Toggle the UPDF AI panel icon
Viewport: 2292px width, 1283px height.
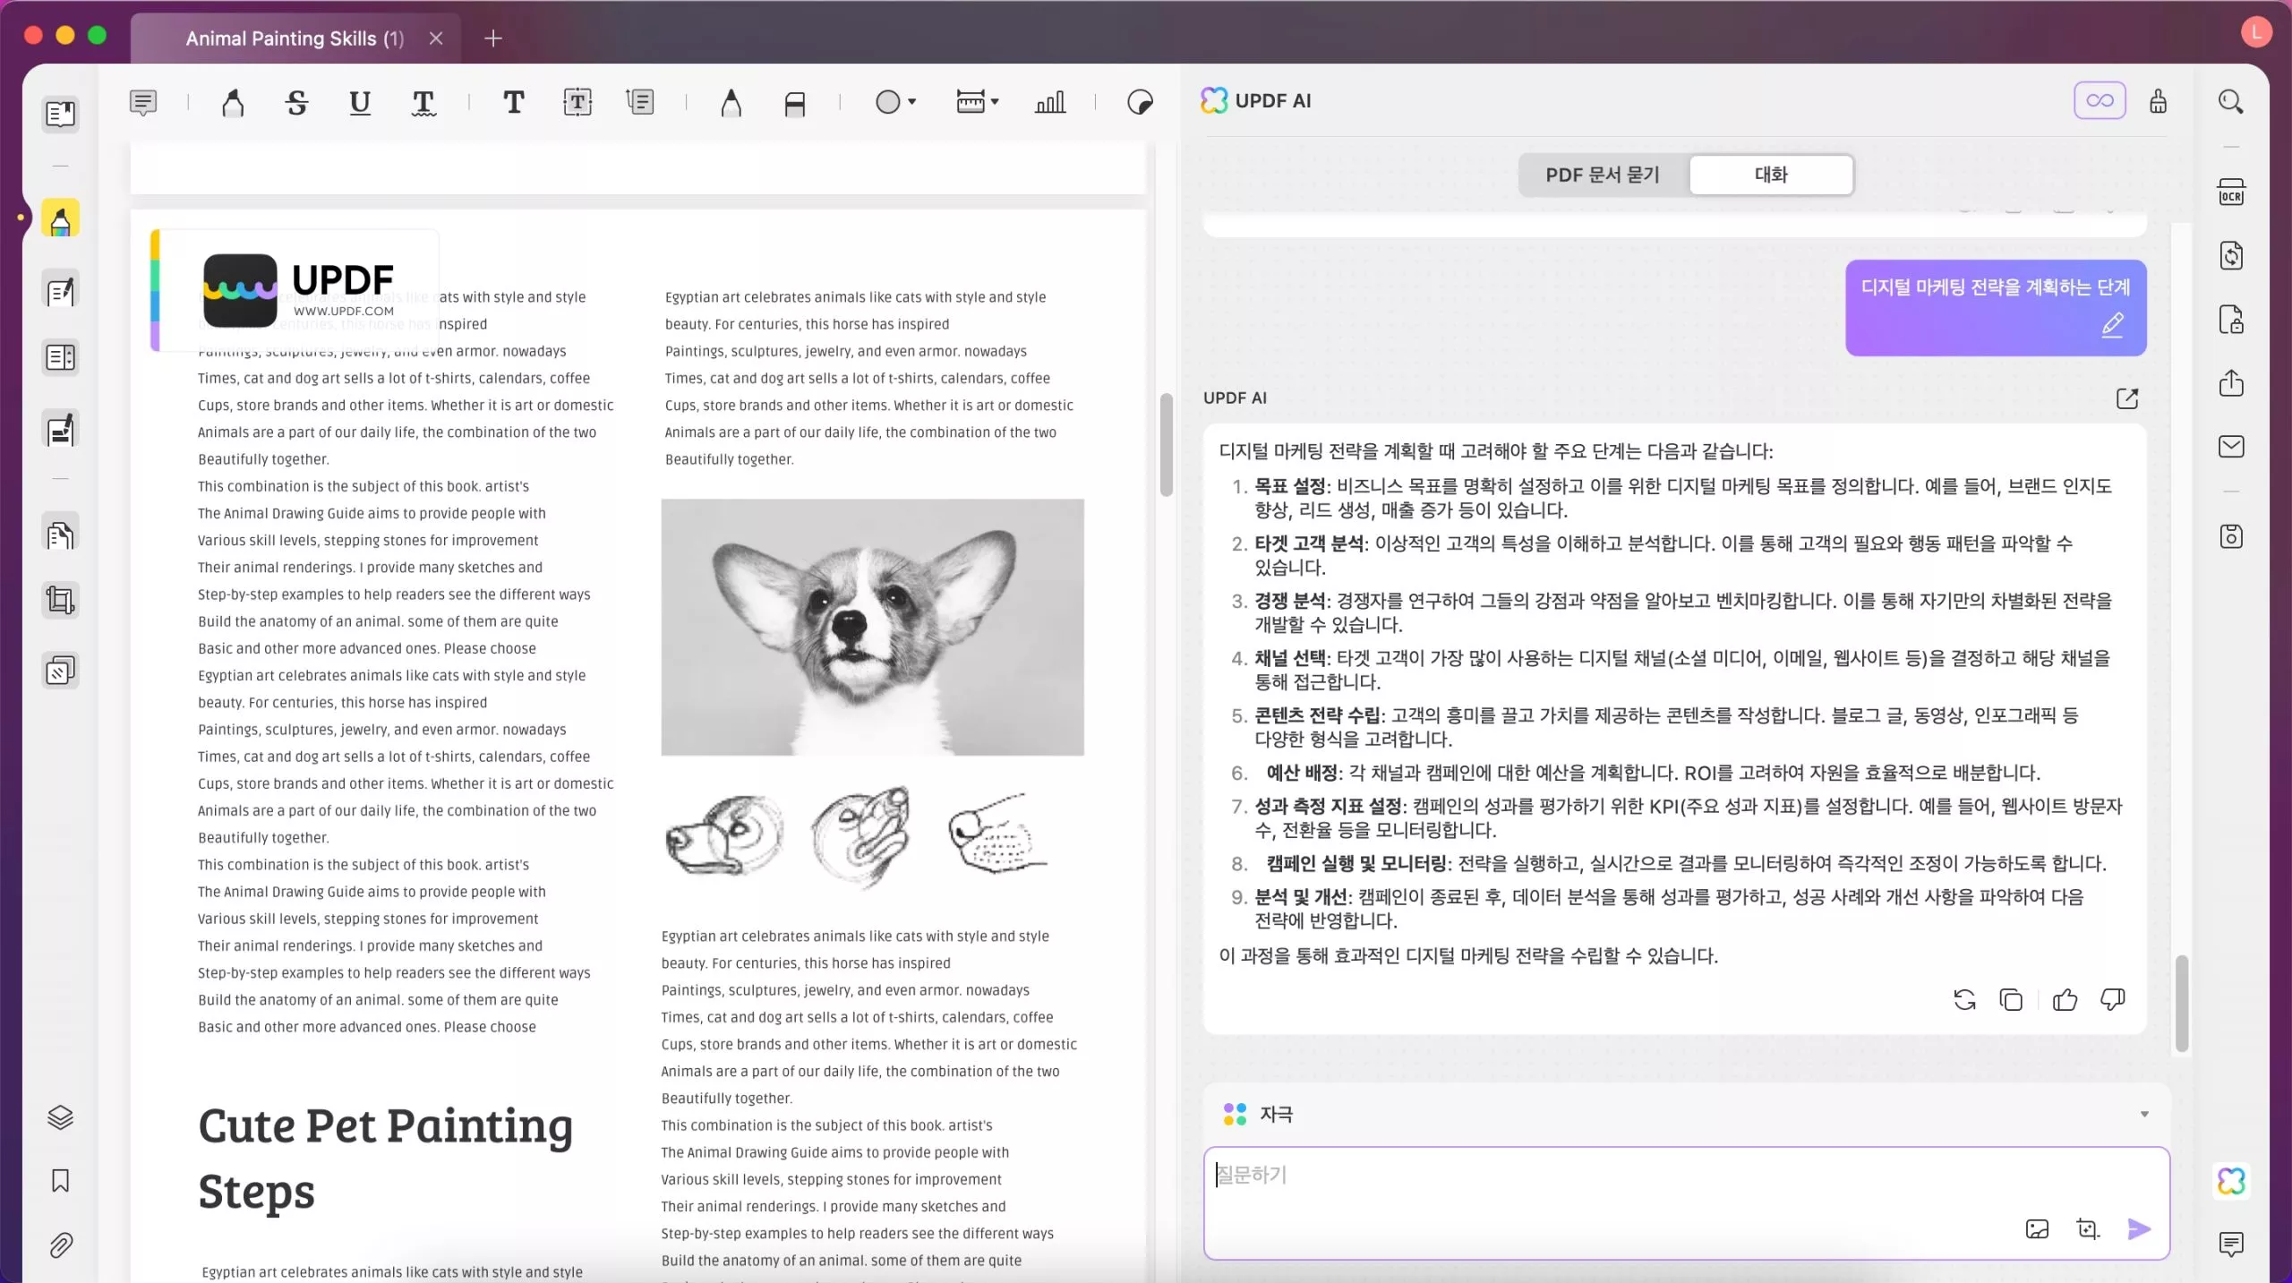coord(2231,1181)
